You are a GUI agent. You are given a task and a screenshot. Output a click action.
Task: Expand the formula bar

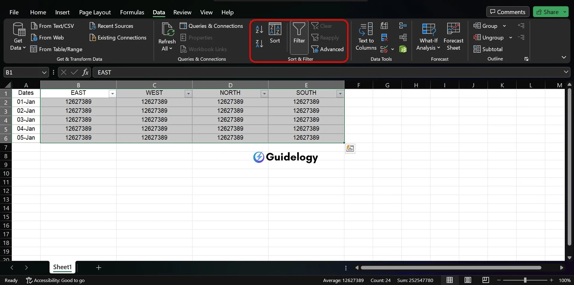[x=566, y=72]
